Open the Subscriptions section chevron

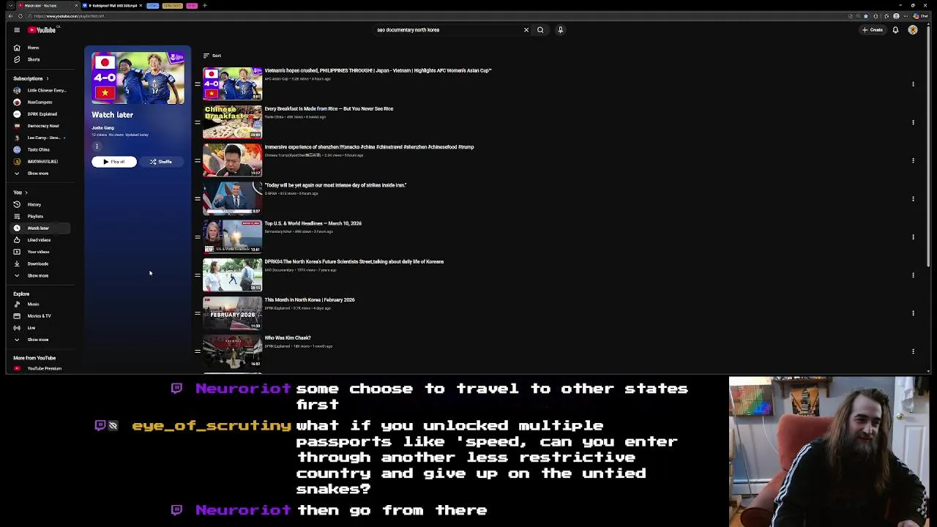pos(48,78)
